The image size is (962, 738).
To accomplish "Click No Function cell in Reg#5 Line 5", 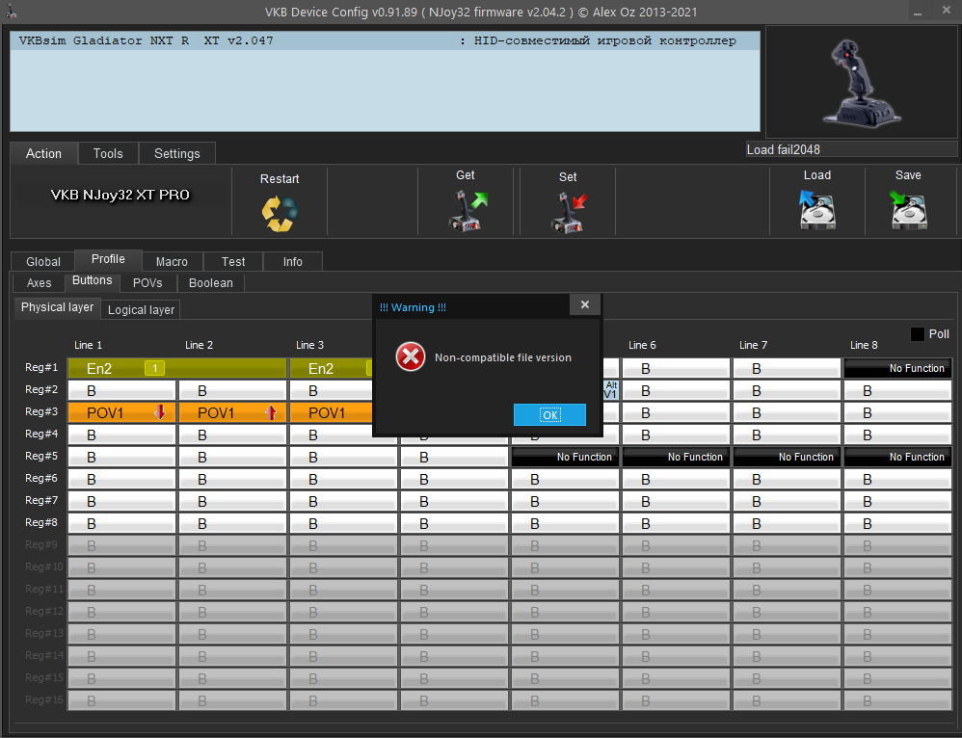I will 565,457.
